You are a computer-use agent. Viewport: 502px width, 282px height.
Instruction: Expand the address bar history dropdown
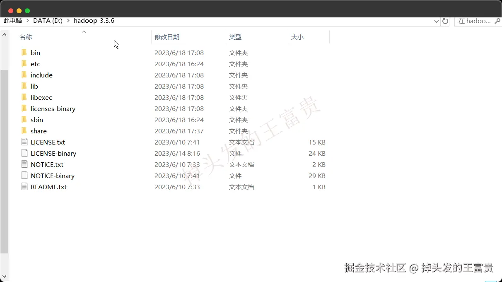click(437, 21)
